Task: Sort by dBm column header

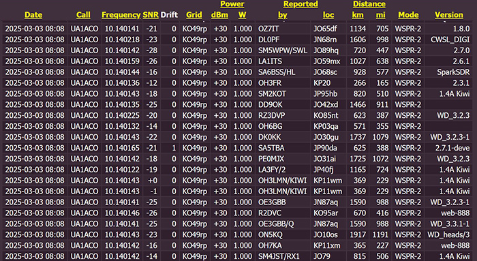Action: (219, 14)
